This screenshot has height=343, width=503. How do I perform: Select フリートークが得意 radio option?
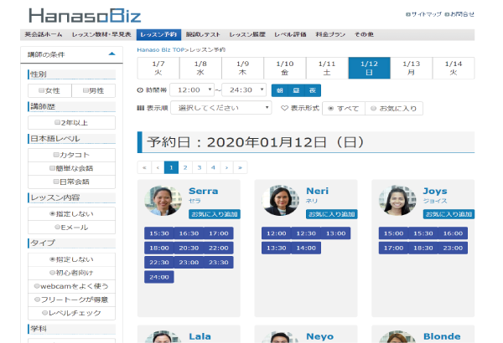(37, 299)
